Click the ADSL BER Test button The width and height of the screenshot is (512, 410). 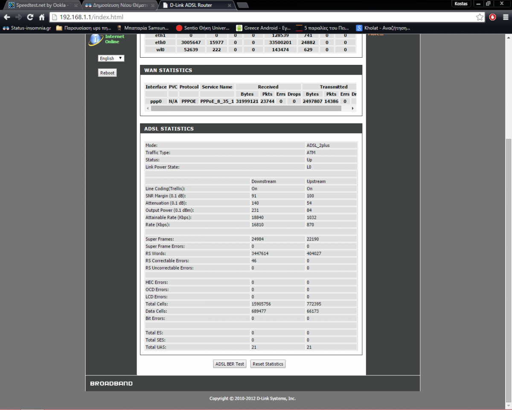(x=230, y=364)
